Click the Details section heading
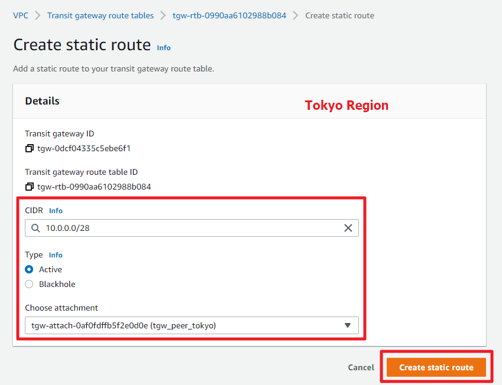Viewport: 502px width, 385px height. 42,101
